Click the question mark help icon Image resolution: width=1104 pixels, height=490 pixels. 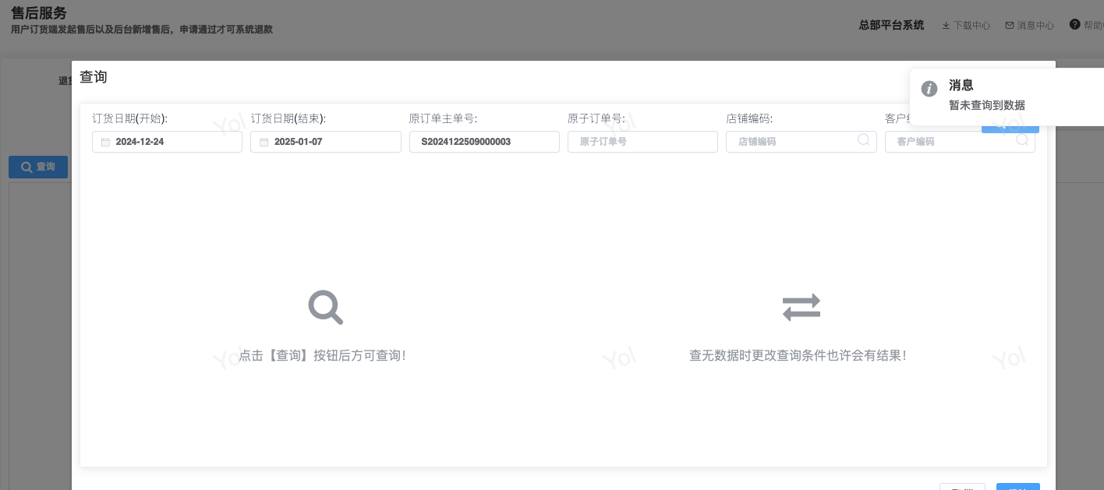[1075, 24]
